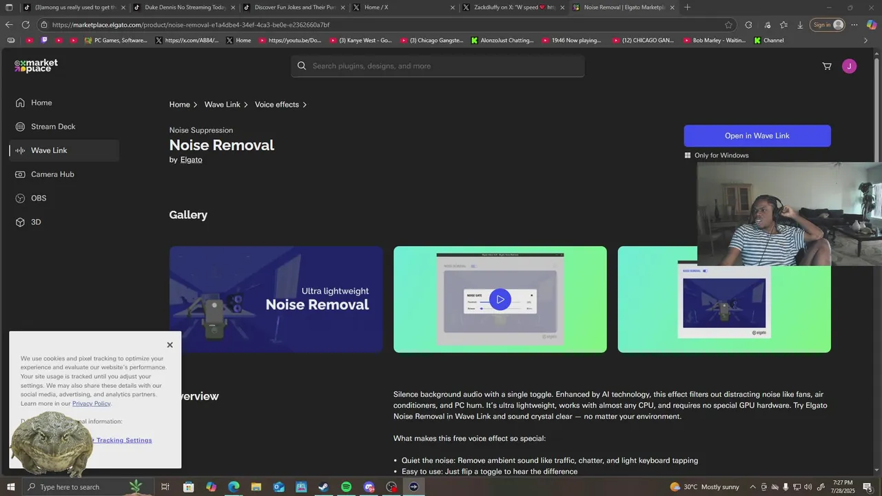Image resolution: width=882 pixels, height=496 pixels.
Task: Open Kanye West bookmark
Action: (360, 41)
